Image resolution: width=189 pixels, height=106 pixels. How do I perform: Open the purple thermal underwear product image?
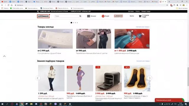tap(80, 78)
